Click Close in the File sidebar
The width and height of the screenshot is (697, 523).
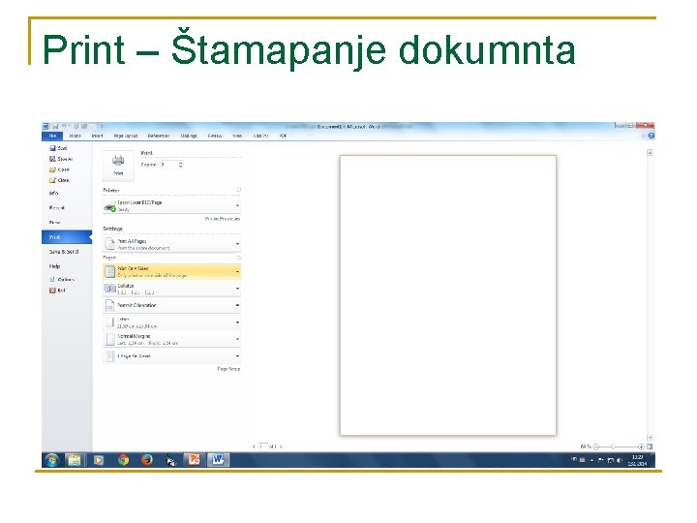click(x=60, y=180)
